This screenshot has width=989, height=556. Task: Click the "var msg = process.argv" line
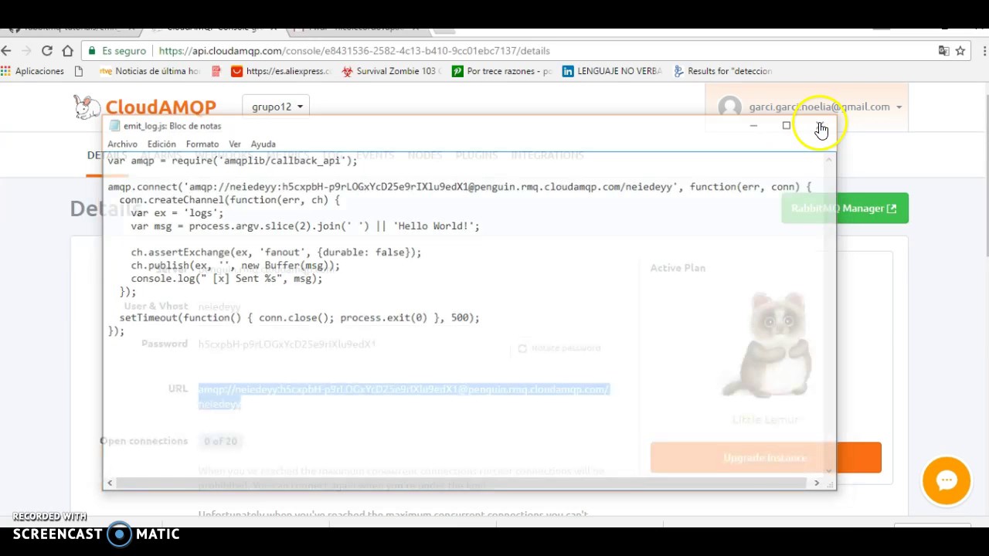305,226
